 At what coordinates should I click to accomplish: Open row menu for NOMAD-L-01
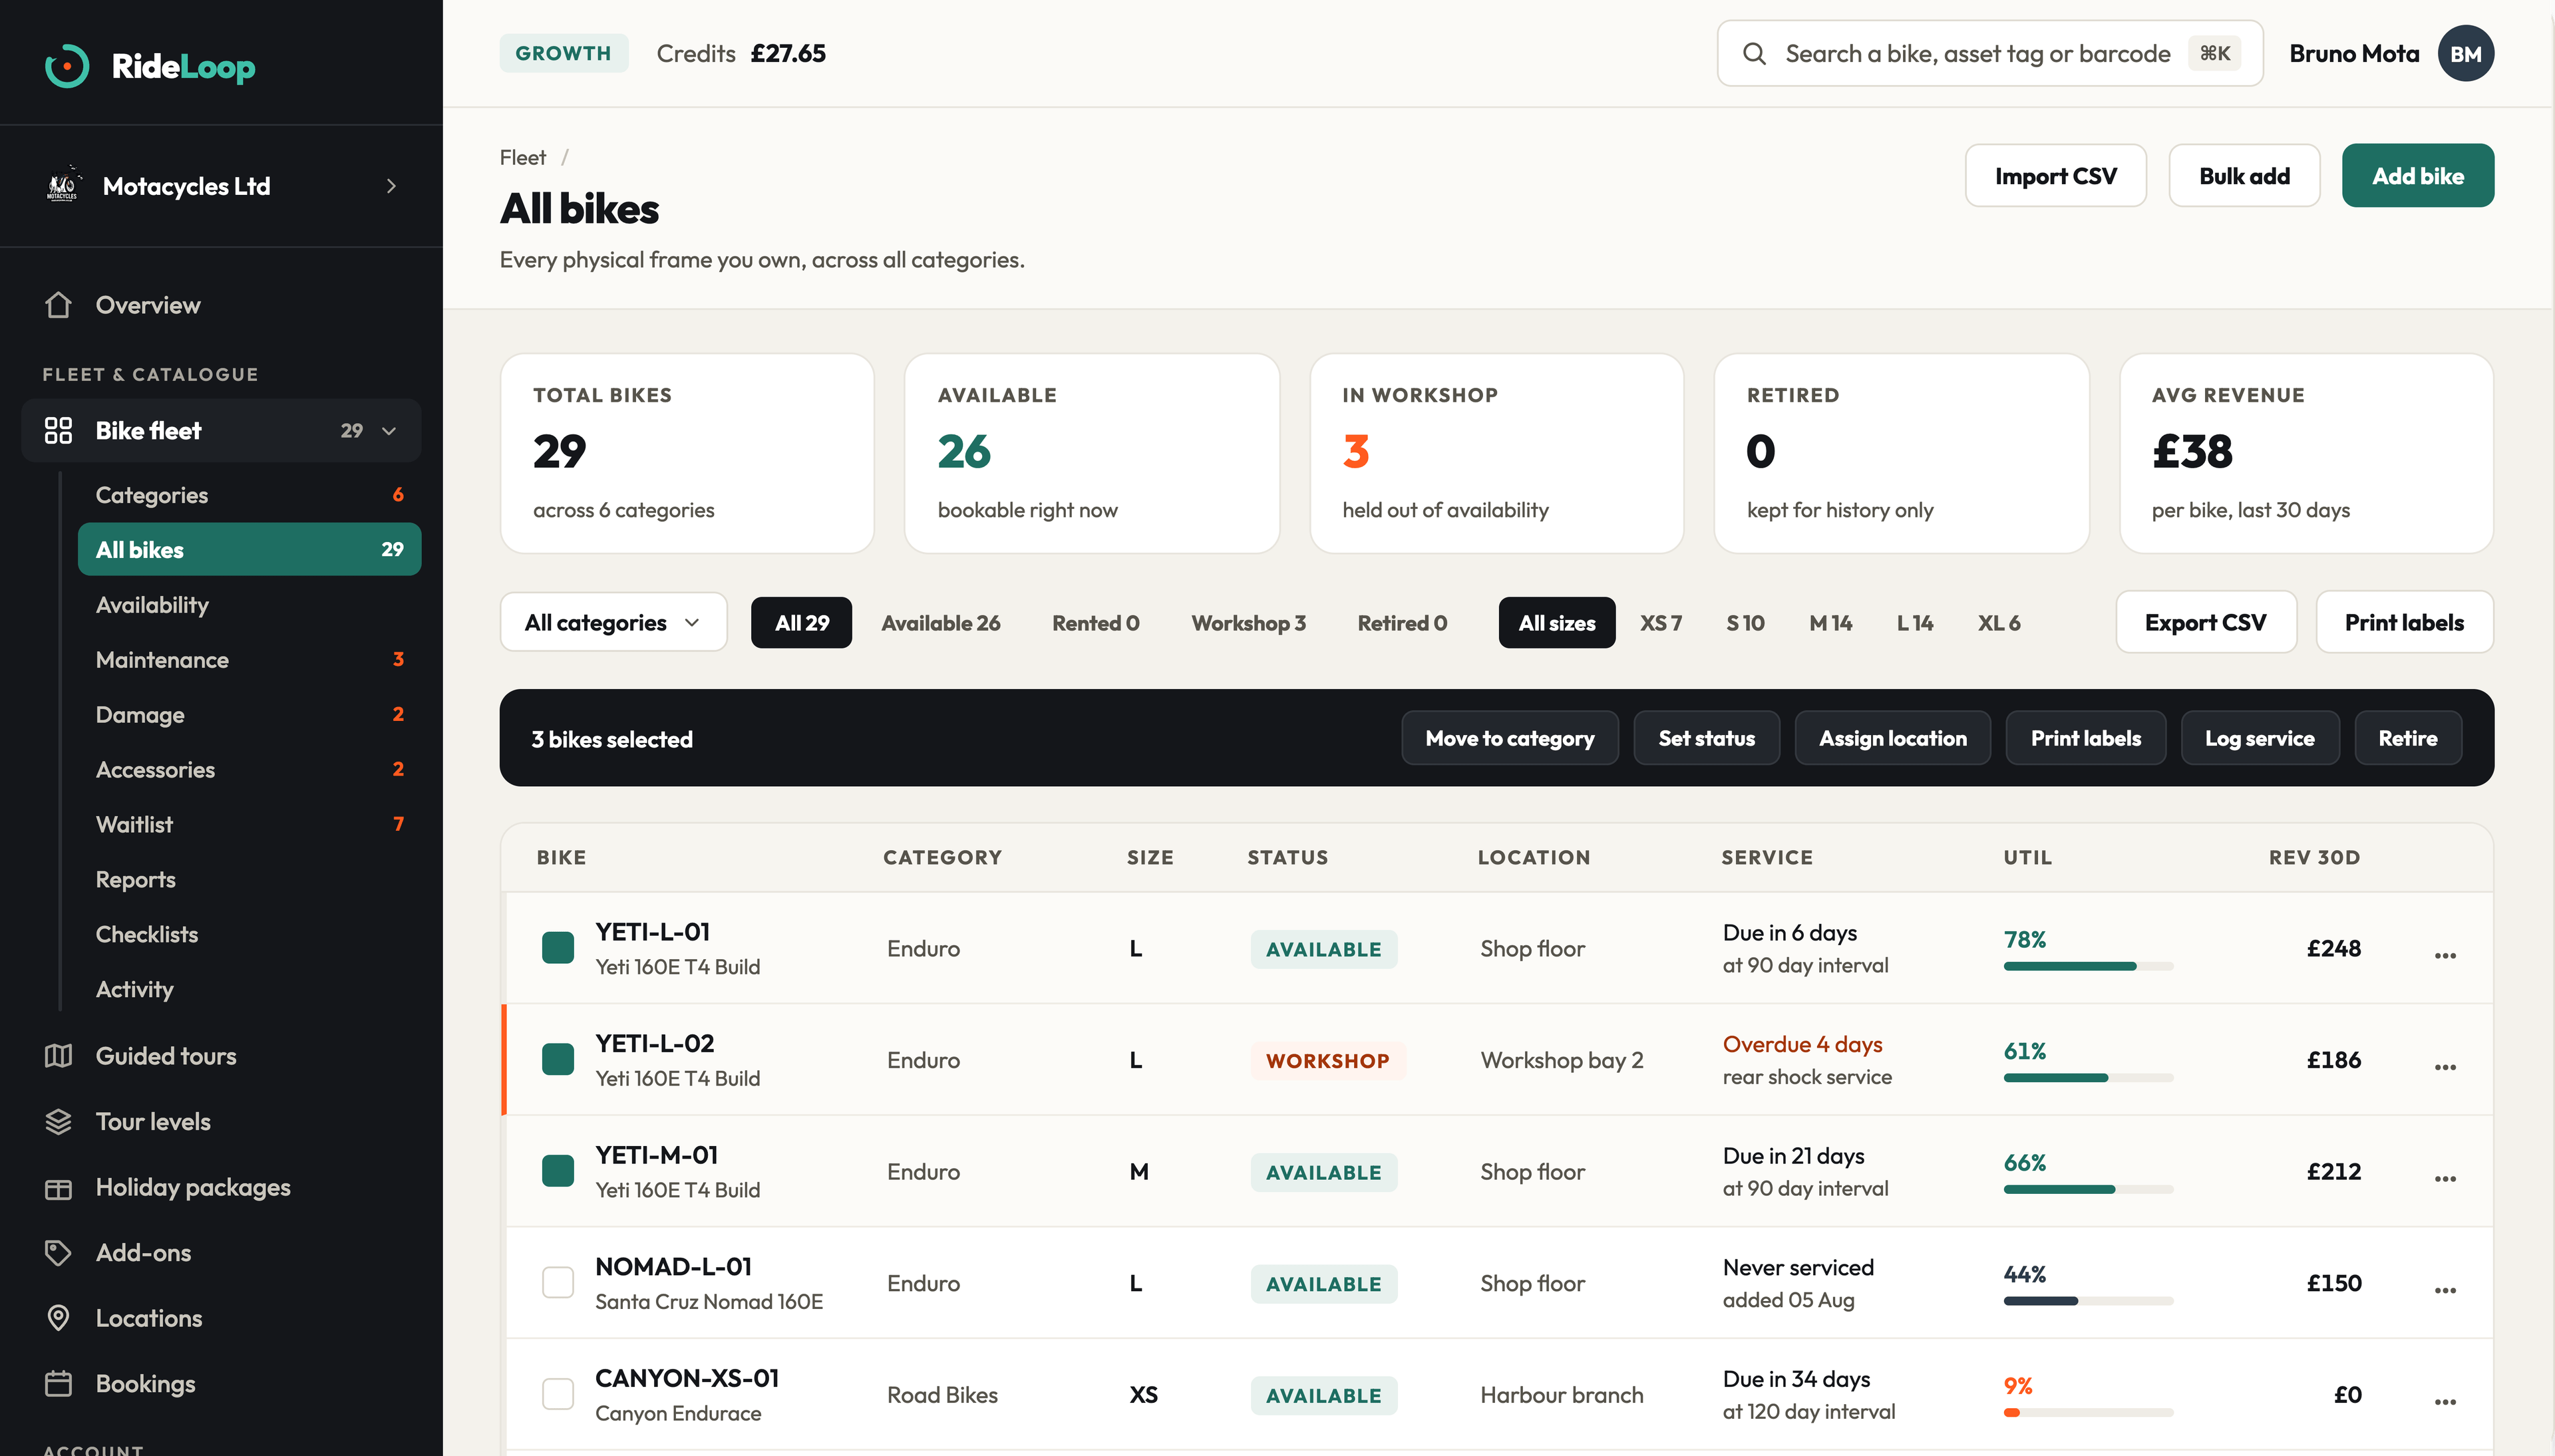[2445, 1290]
